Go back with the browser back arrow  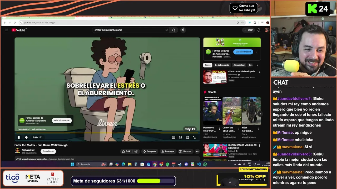coord(4,23)
